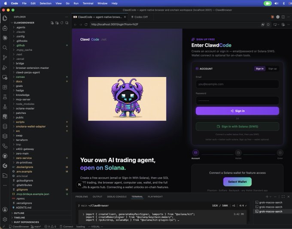Refresh the Explorer file tree
The height and width of the screenshot is (229, 292).
[x=62, y=23]
